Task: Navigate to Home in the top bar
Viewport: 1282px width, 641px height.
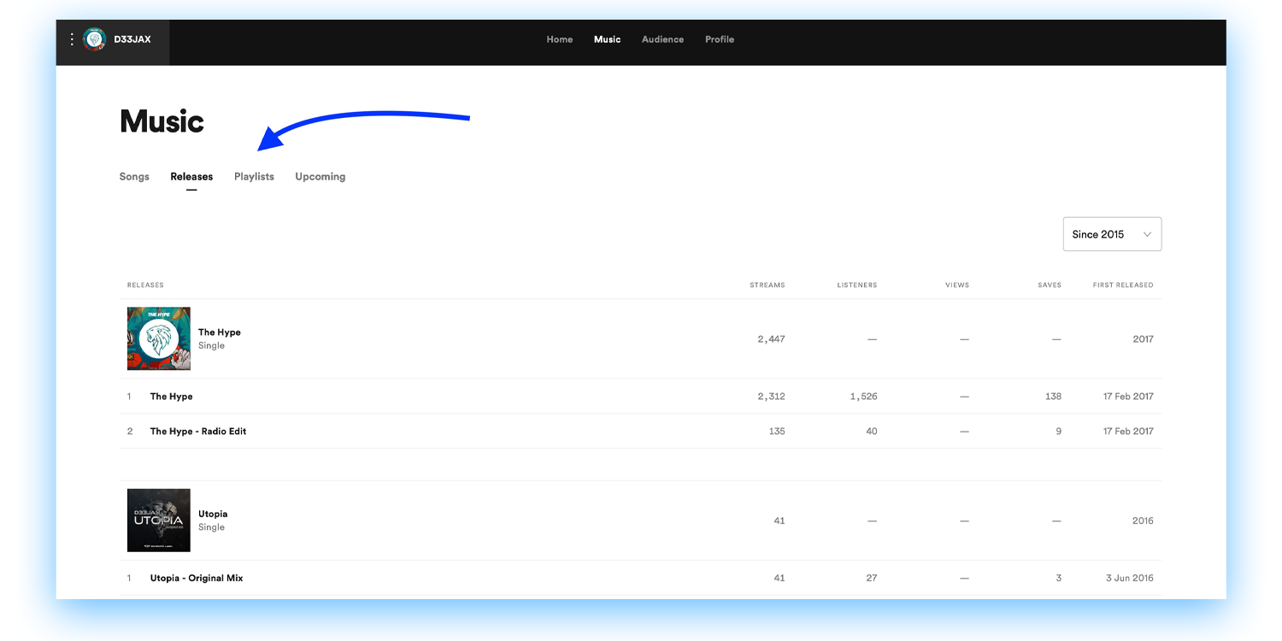Action: (560, 39)
